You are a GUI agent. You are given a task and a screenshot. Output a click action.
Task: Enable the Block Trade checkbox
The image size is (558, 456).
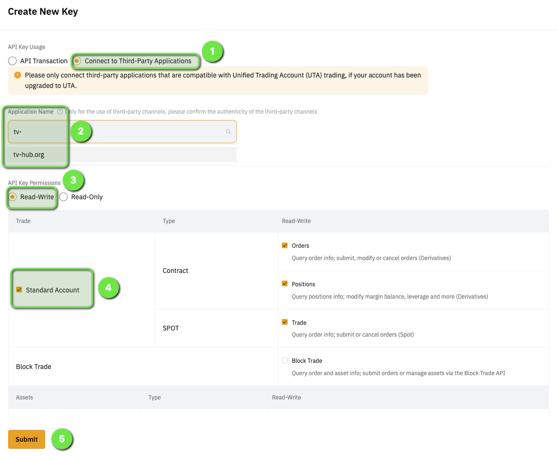point(285,360)
